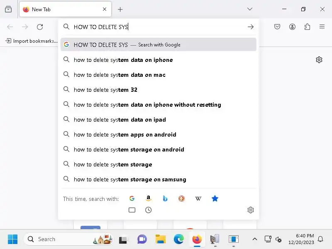Close the New Tab tab
This screenshot has height=249, width=332.
105,9
